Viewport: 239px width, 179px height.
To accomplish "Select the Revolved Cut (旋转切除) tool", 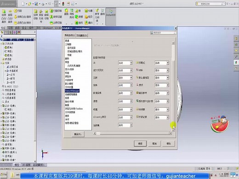I will pos(46,15).
